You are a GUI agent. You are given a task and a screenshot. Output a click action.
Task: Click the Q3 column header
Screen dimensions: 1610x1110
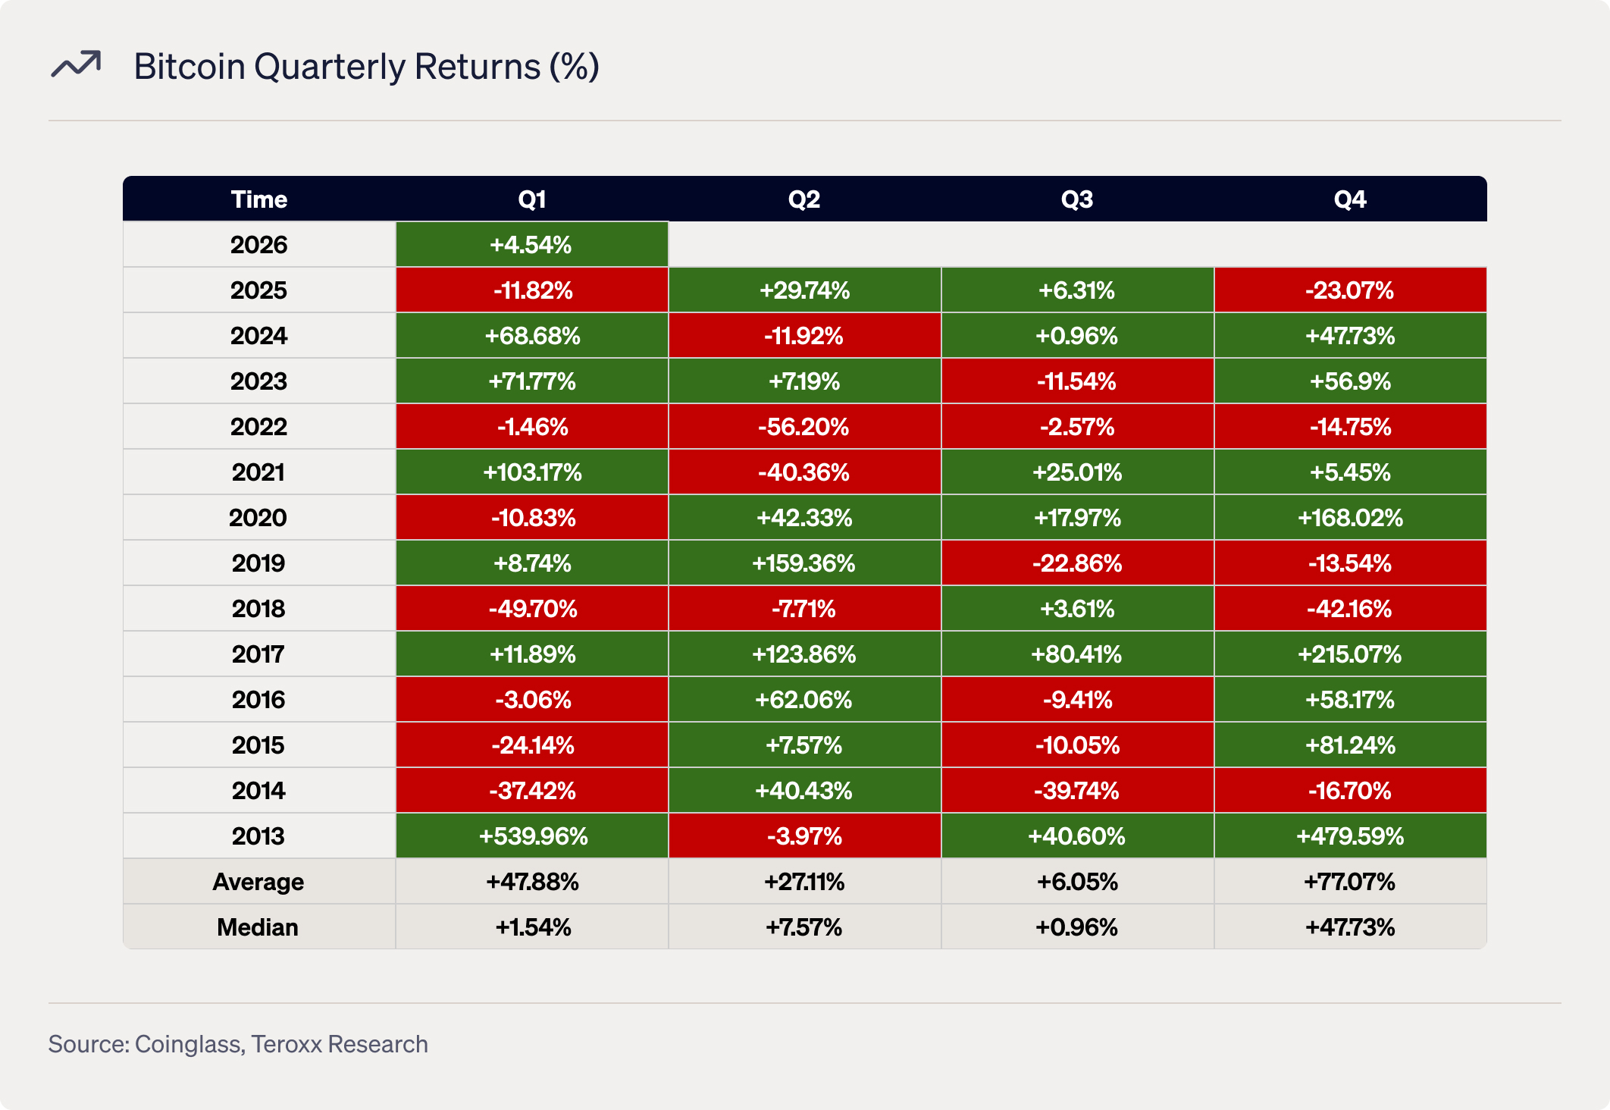(x=1077, y=199)
